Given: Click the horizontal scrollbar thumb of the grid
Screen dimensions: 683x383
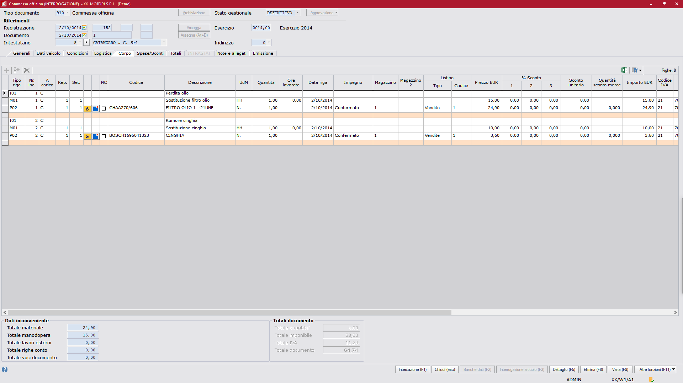Looking at the screenshot, I should click(229, 313).
